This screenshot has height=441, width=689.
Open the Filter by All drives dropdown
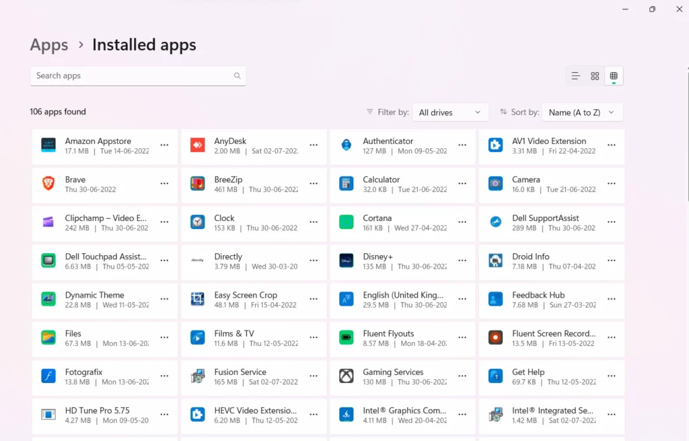(450, 112)
